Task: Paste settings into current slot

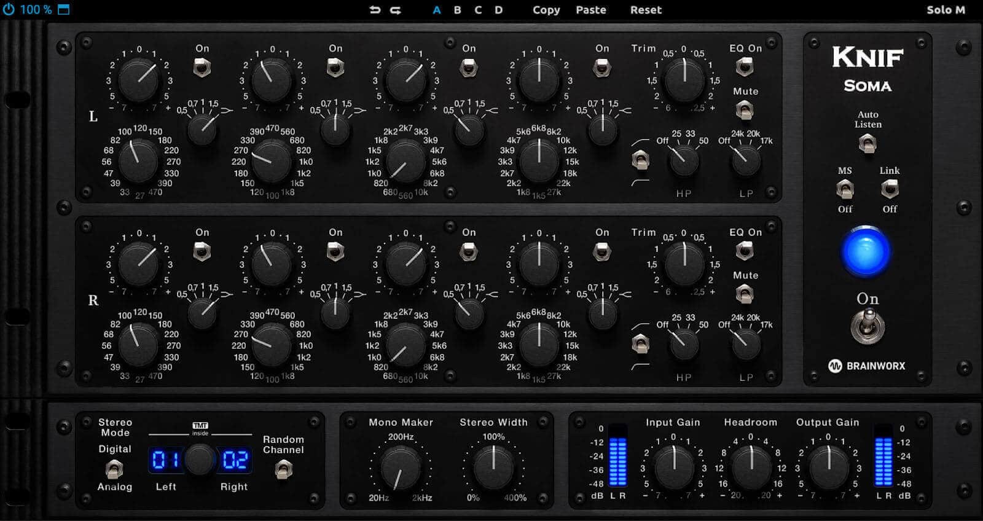Action: pos(591,10)
